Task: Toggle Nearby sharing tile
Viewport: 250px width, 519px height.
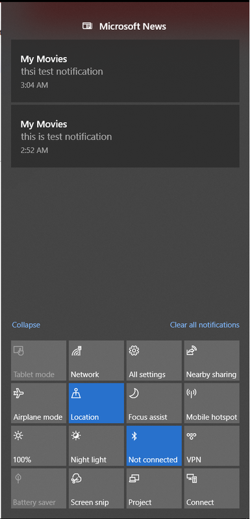Action: pyautogui.click(x=212, y=360)
